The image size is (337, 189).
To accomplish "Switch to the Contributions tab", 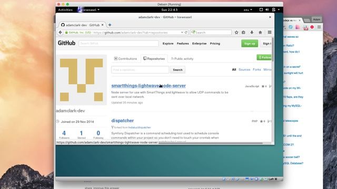I will pos(125,58).
